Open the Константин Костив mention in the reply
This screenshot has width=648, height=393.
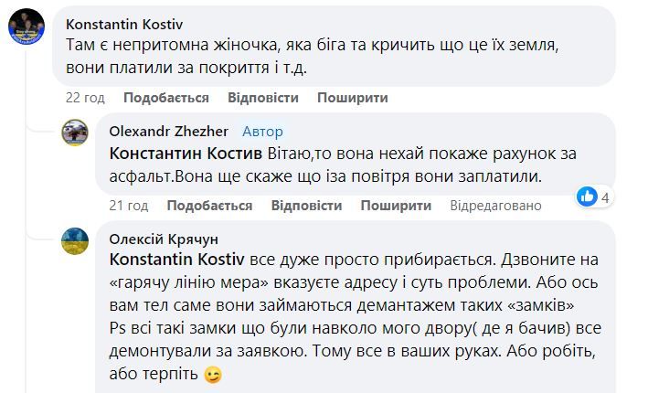tap(185, 153)
